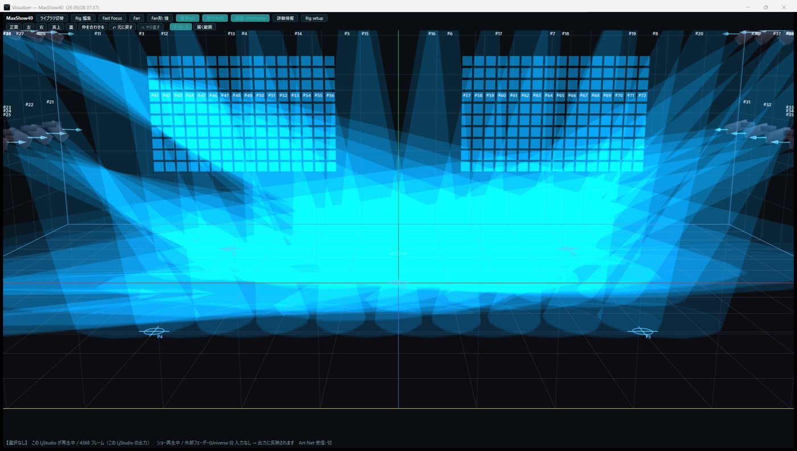The image size is (797, 451).
Task: Select fixture label #72 on the right panel
Action: (x=642, y=96)
